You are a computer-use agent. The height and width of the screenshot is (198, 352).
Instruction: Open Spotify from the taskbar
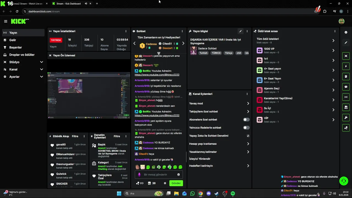point(233,194)
